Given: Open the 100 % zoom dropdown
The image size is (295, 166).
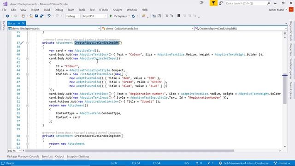Looking at the screenshot, I should click(14, 151).
